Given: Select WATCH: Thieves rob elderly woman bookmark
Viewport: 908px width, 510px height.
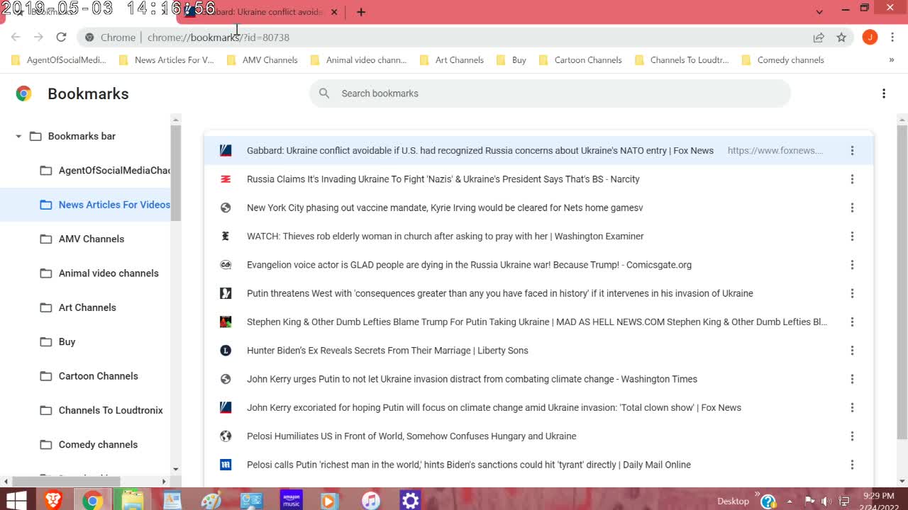Looking at the screenshot, I should 538,236.
